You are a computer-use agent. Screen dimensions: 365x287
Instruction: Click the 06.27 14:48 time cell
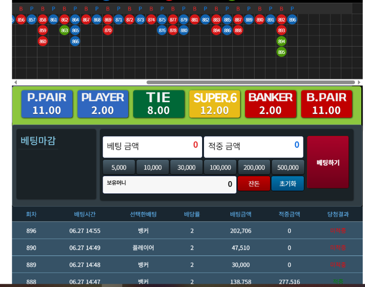pos(85,265)
